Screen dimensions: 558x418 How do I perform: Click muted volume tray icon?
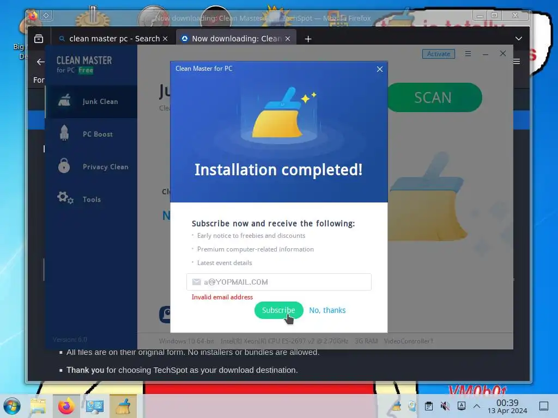(445, 406)
